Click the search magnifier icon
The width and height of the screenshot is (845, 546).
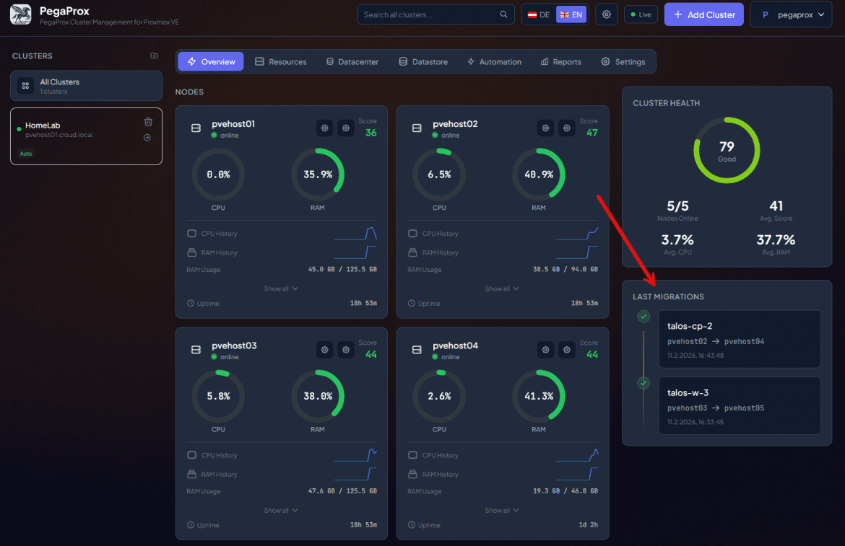pyautogui.click(x=503, y=14)
